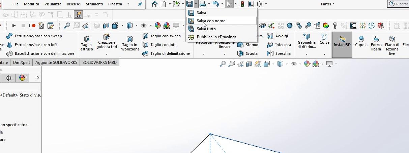
Task: Click the New document icon
Action: (x=163, y=4)
